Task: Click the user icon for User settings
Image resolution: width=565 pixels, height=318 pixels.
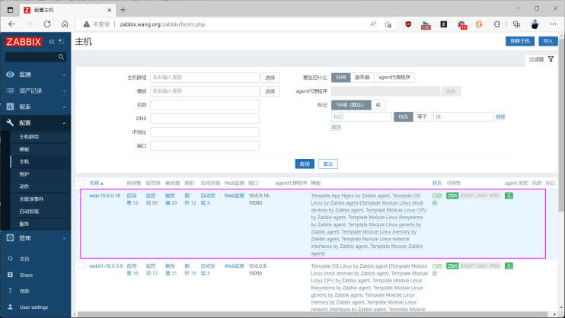Action: point(10,307)
